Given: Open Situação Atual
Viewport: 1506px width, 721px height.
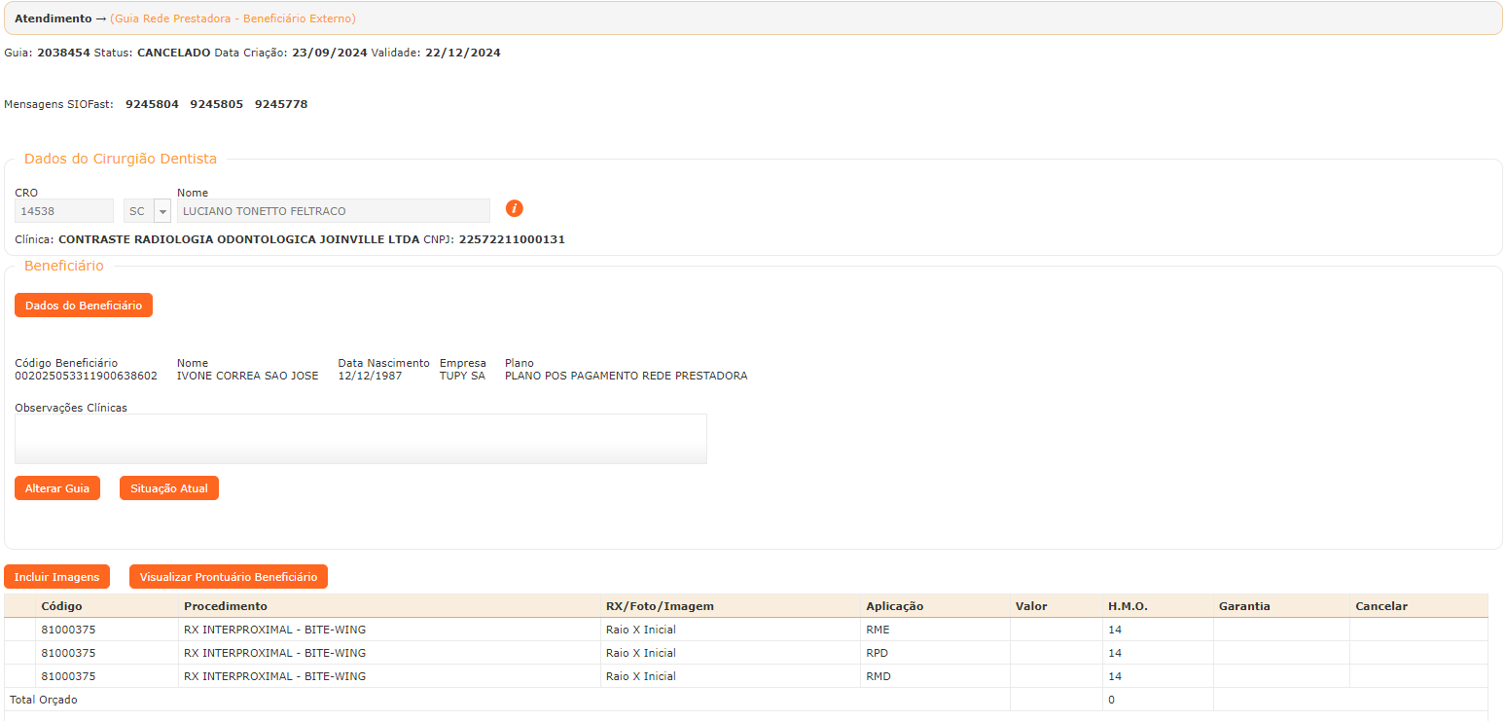Looking at the screenshot, I should click(x=169, y=488).
